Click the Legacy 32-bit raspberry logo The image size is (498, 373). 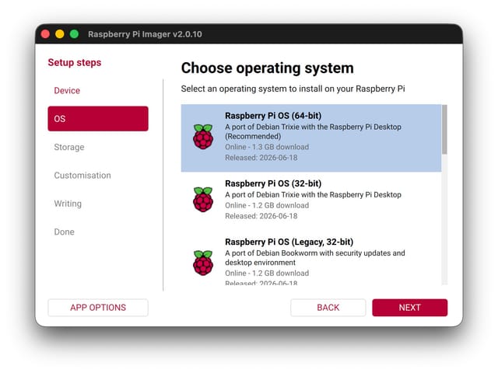coord(203,263)
